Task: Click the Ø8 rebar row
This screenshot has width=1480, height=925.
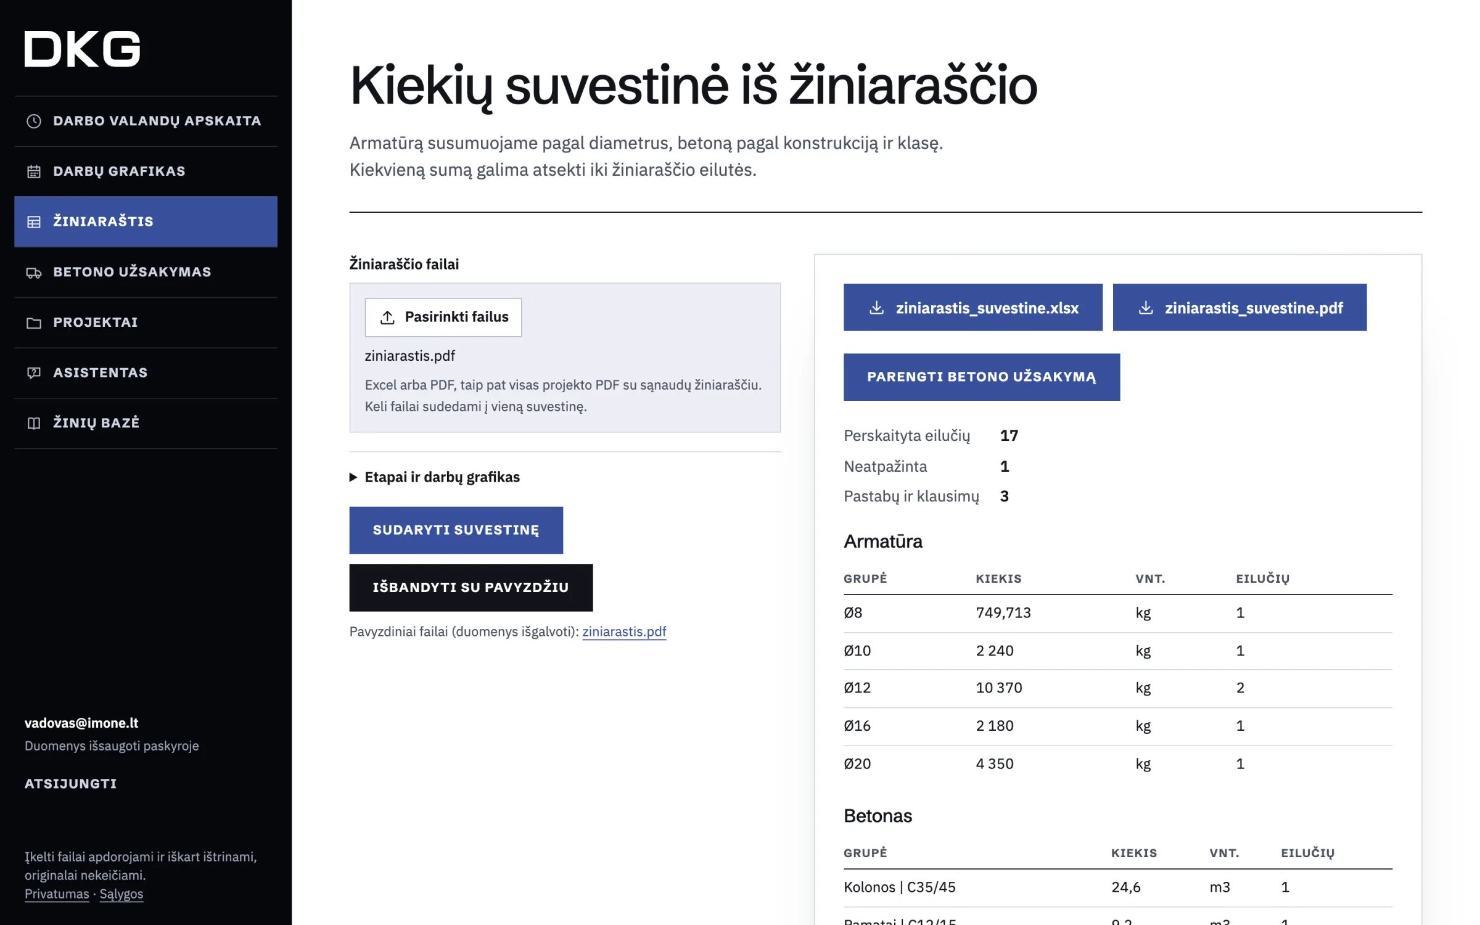Action: coord(1117,614)
